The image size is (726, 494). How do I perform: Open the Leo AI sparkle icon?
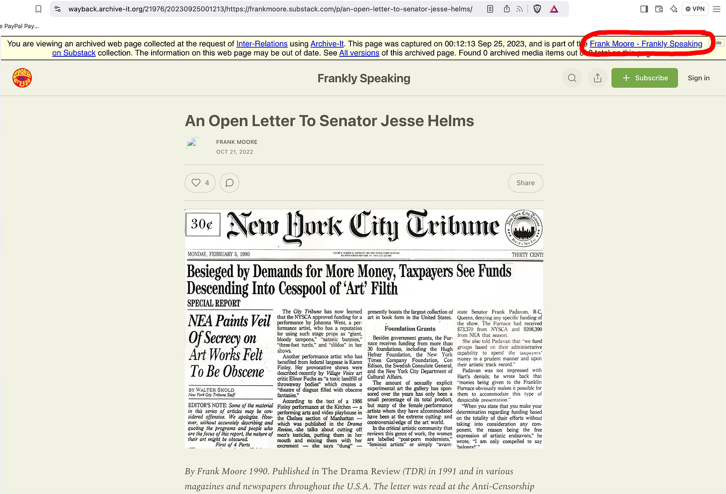pyautogui.click(x=674, y=9)
